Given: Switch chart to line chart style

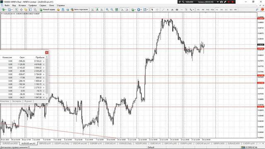Looking at the screenshot, I should click(102, 10).
